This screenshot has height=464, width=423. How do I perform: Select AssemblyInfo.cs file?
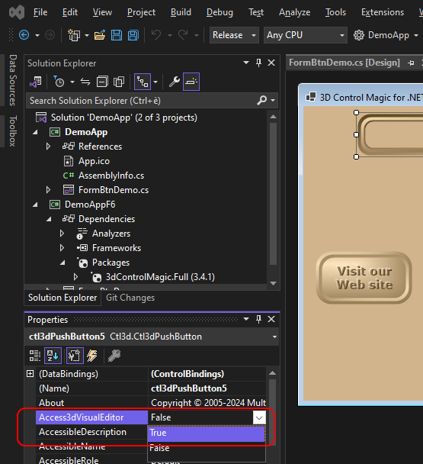click(111, 176)
